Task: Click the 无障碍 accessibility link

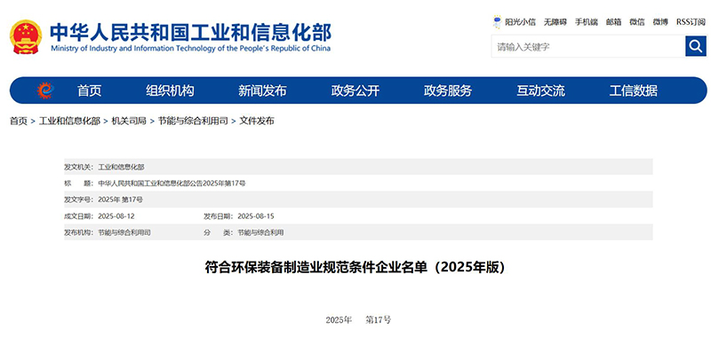Action: click(x=555, y=21)
